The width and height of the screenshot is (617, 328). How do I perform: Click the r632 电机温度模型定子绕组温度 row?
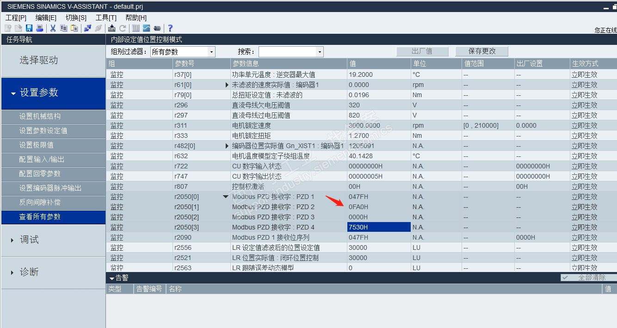(x=361, y=156)
